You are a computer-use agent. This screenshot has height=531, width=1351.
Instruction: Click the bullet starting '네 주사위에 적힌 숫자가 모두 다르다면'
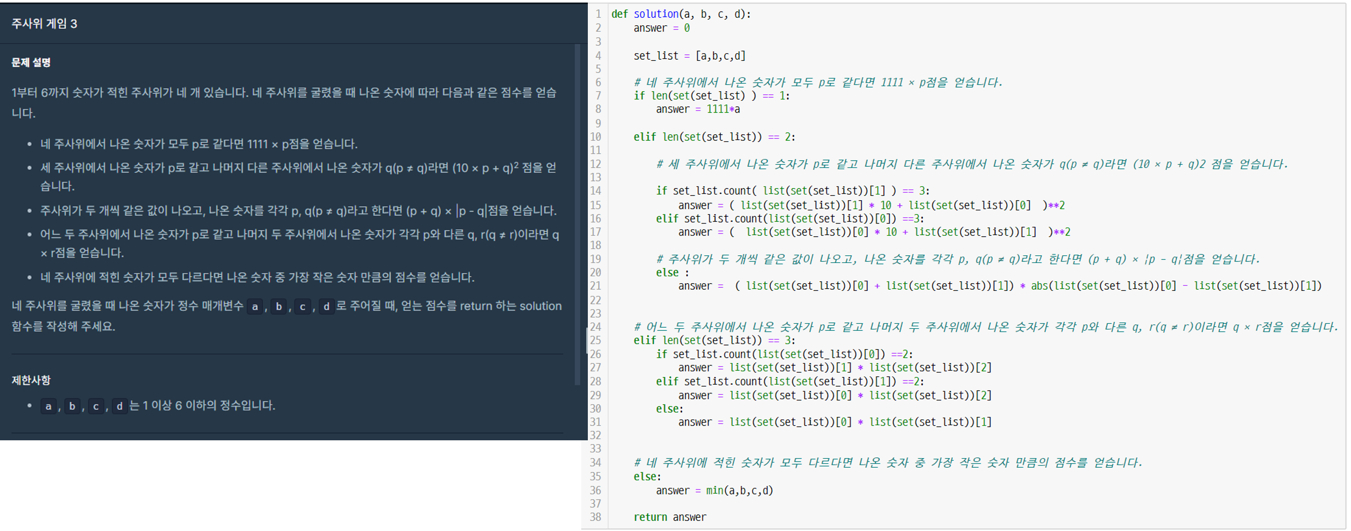click(257, 277)
